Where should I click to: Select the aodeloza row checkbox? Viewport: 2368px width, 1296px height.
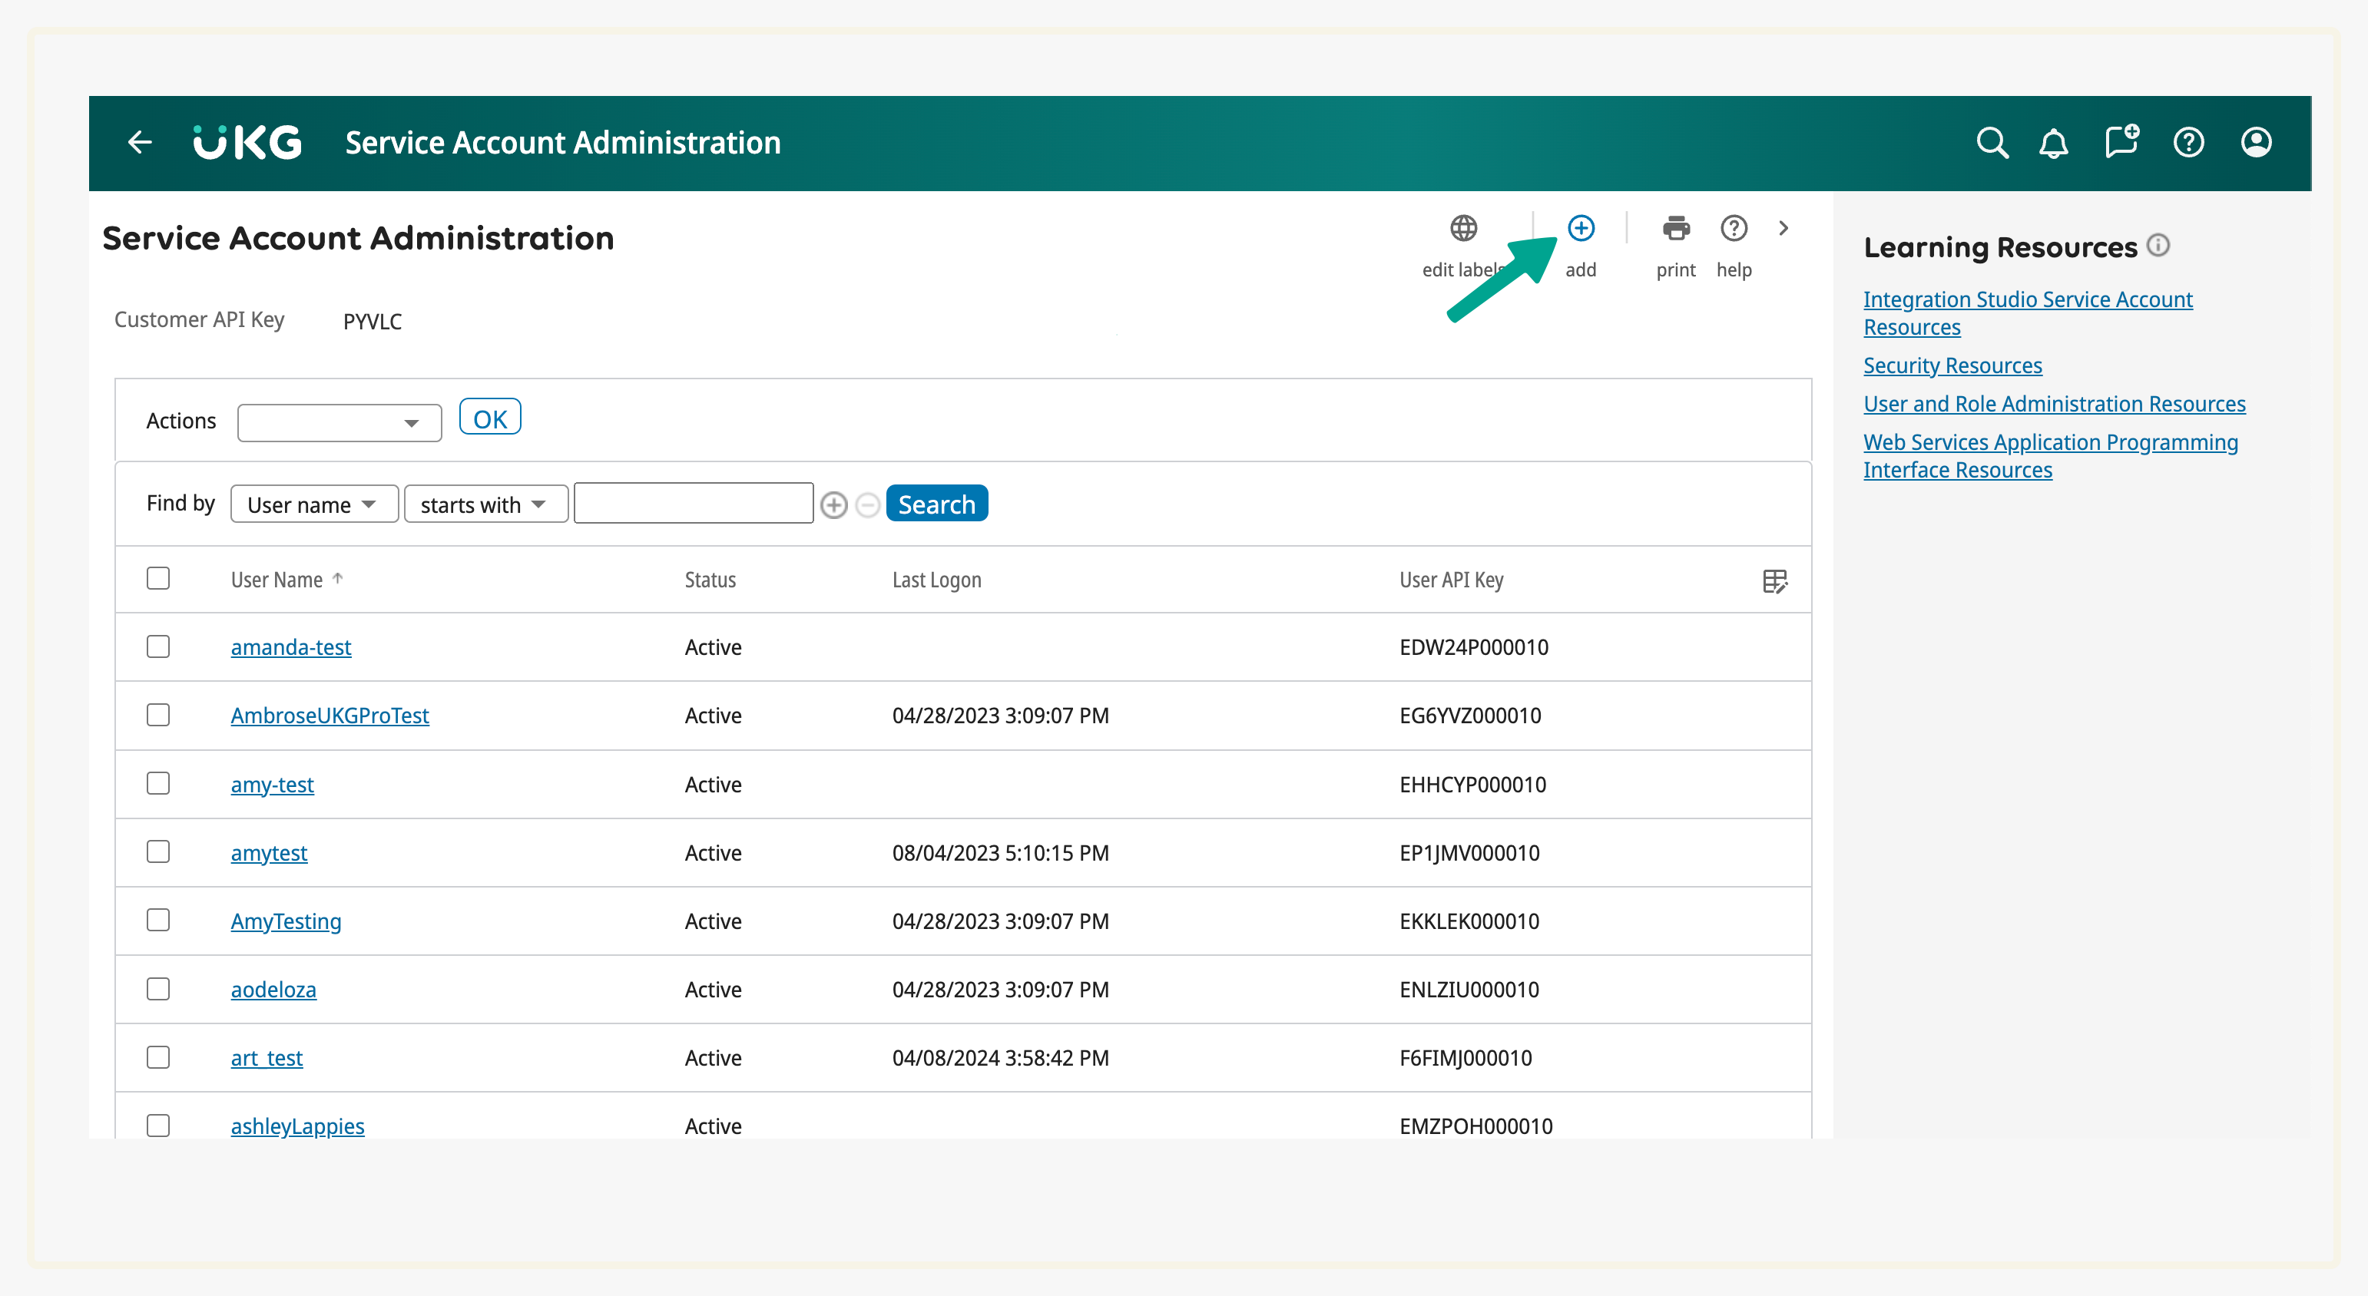click(158, 989)
